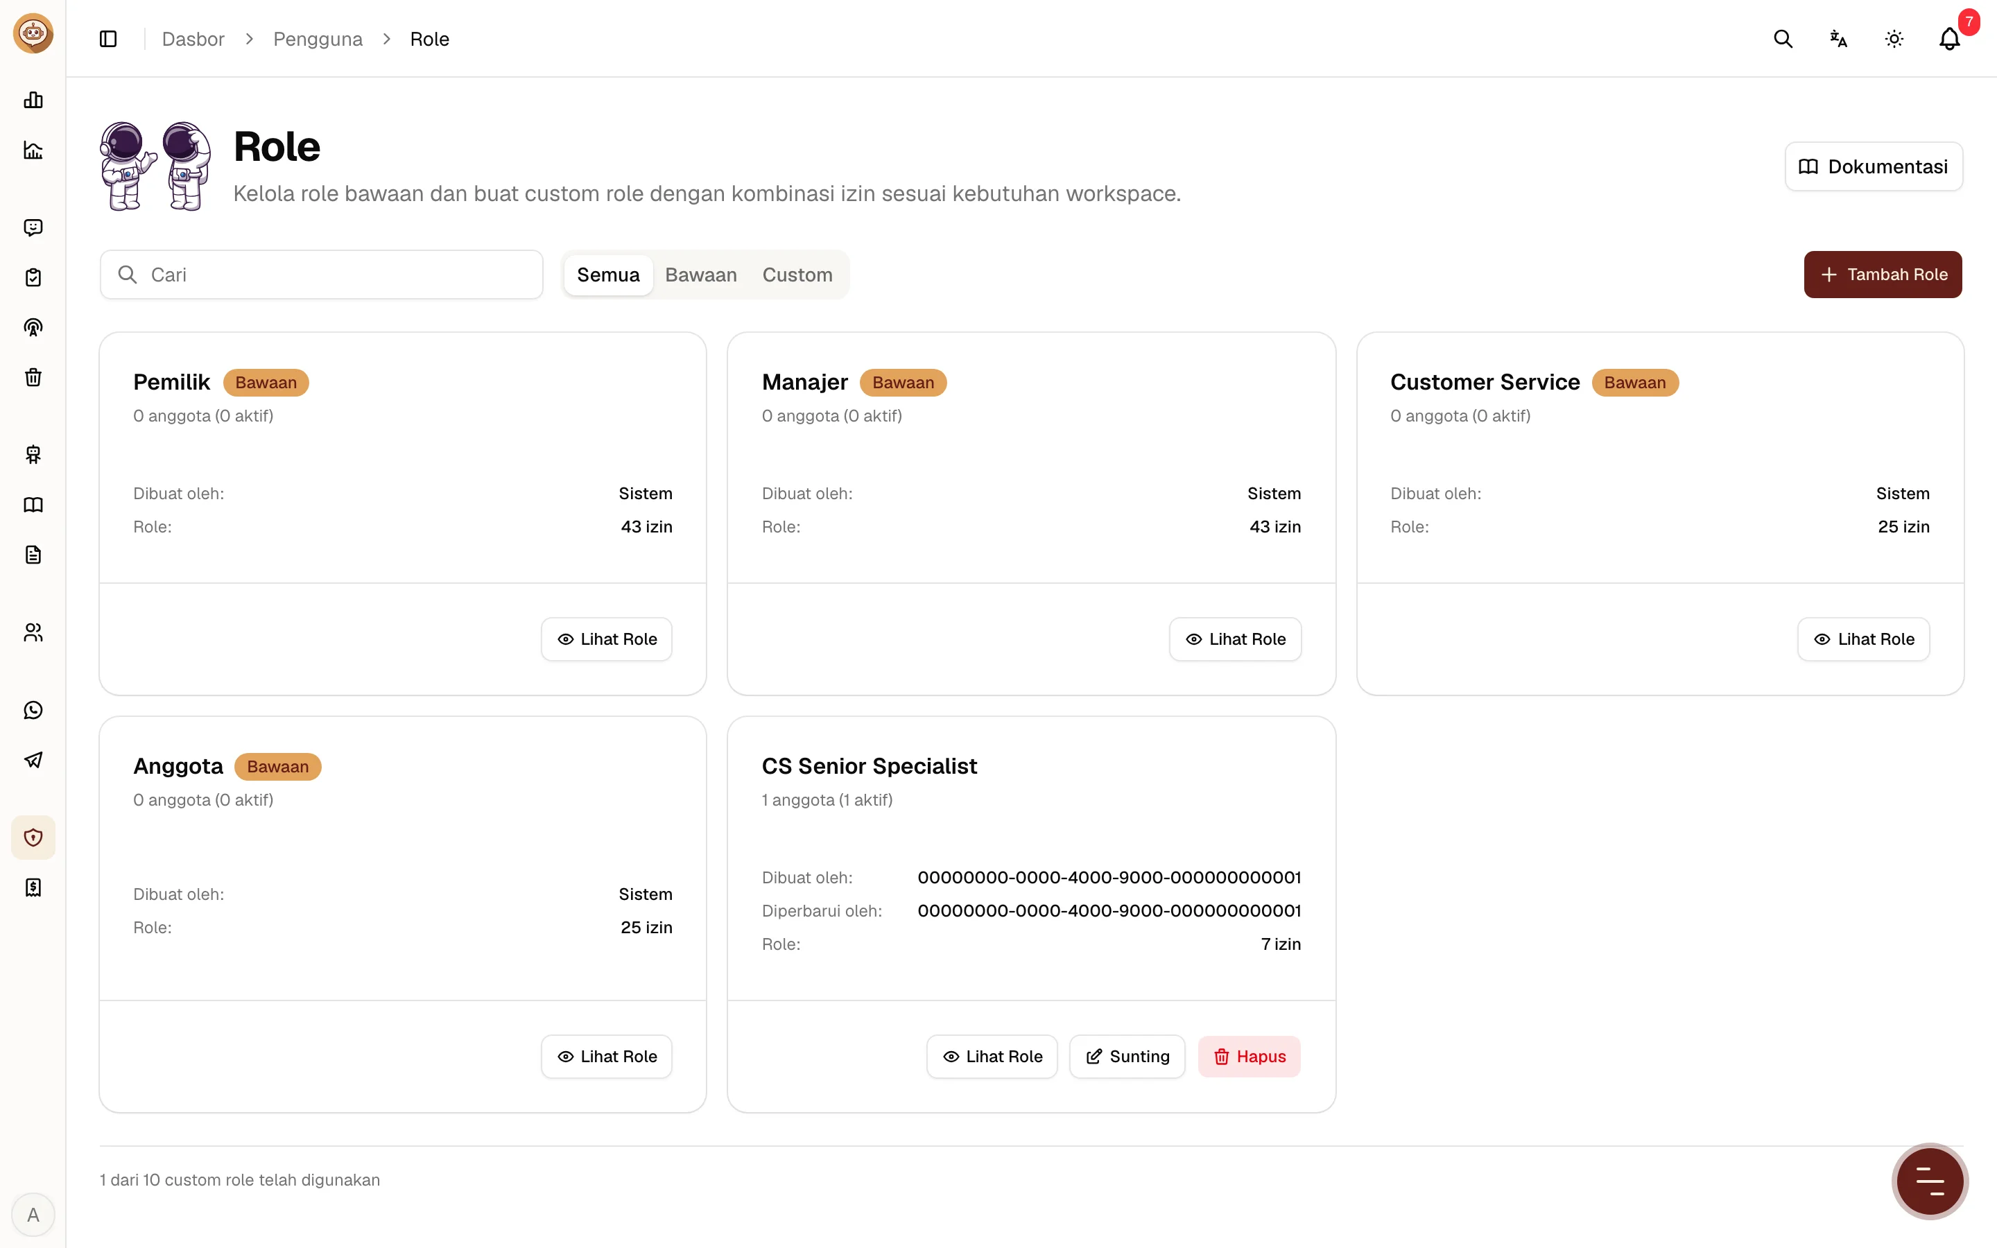Open the bar chart dashboard sidebar icon

(33, 100)
